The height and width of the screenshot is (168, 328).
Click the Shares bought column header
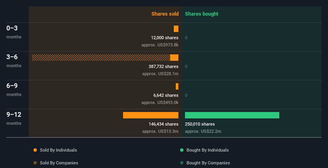point(201,14)
